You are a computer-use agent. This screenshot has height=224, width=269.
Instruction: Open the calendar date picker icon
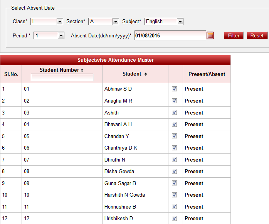(x=210, y=35)
